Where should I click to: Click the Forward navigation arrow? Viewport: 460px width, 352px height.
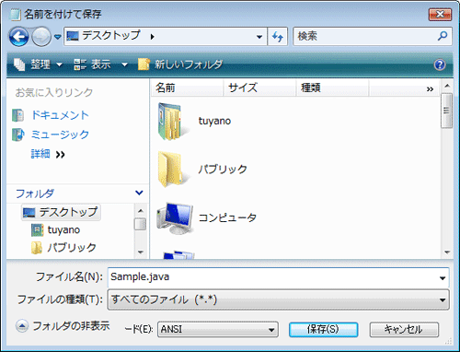coord(41,37)
